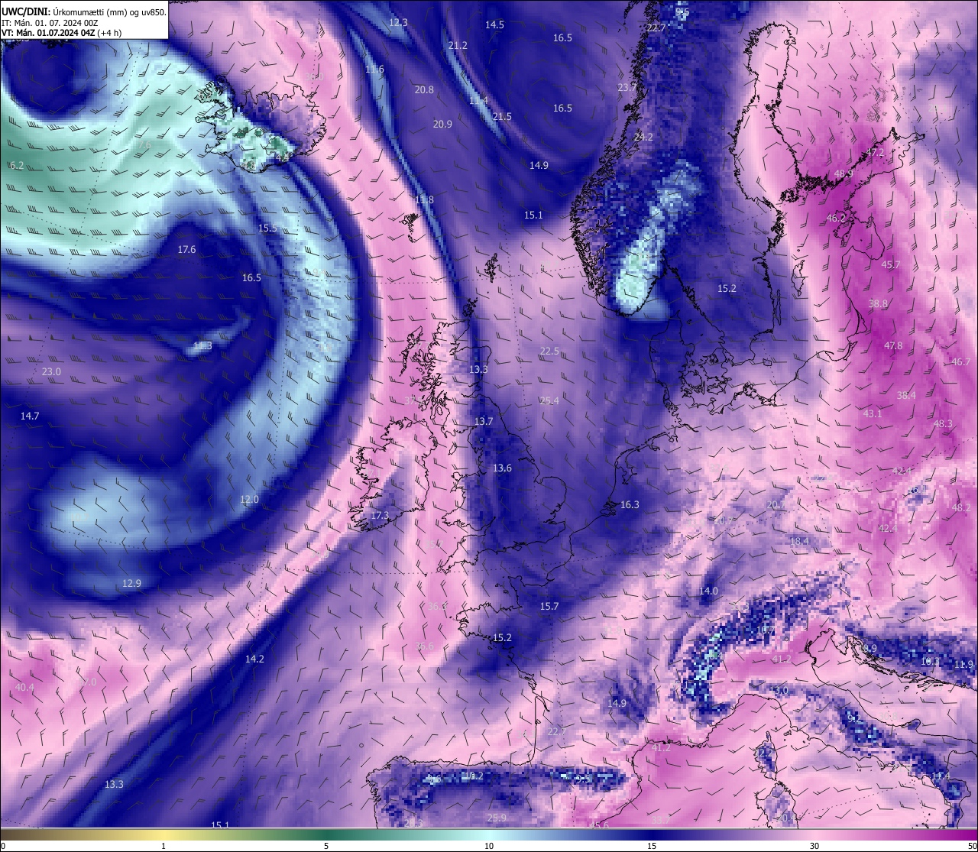Click the 12.0 value label

(250, 500)
